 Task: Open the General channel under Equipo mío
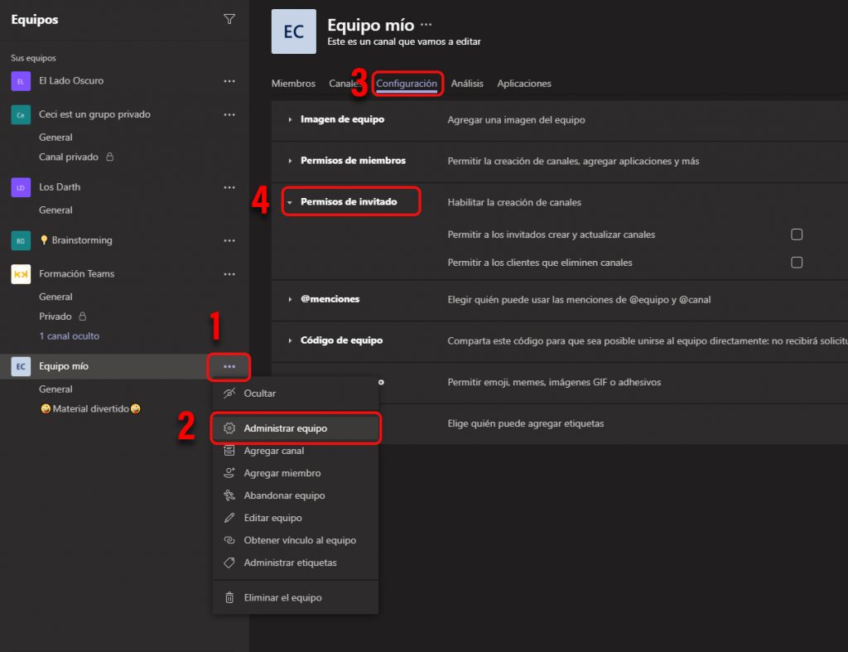(x=55, y=389)
